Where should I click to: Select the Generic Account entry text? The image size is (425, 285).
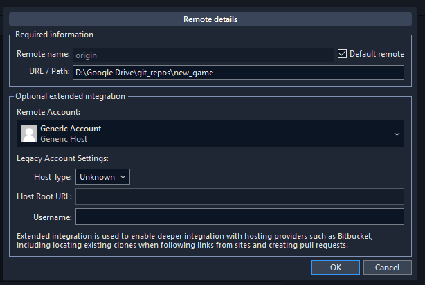click(71, 129)
